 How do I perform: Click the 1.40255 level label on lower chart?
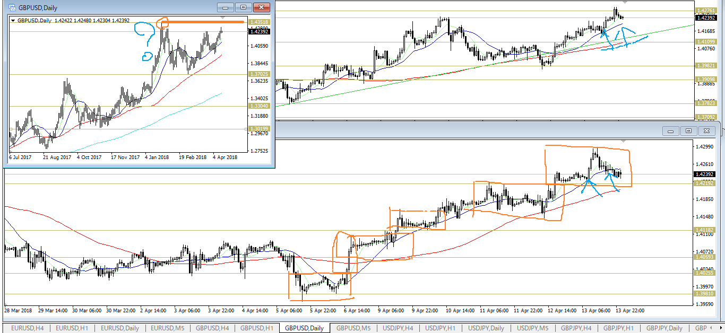[x=705, y=273]
